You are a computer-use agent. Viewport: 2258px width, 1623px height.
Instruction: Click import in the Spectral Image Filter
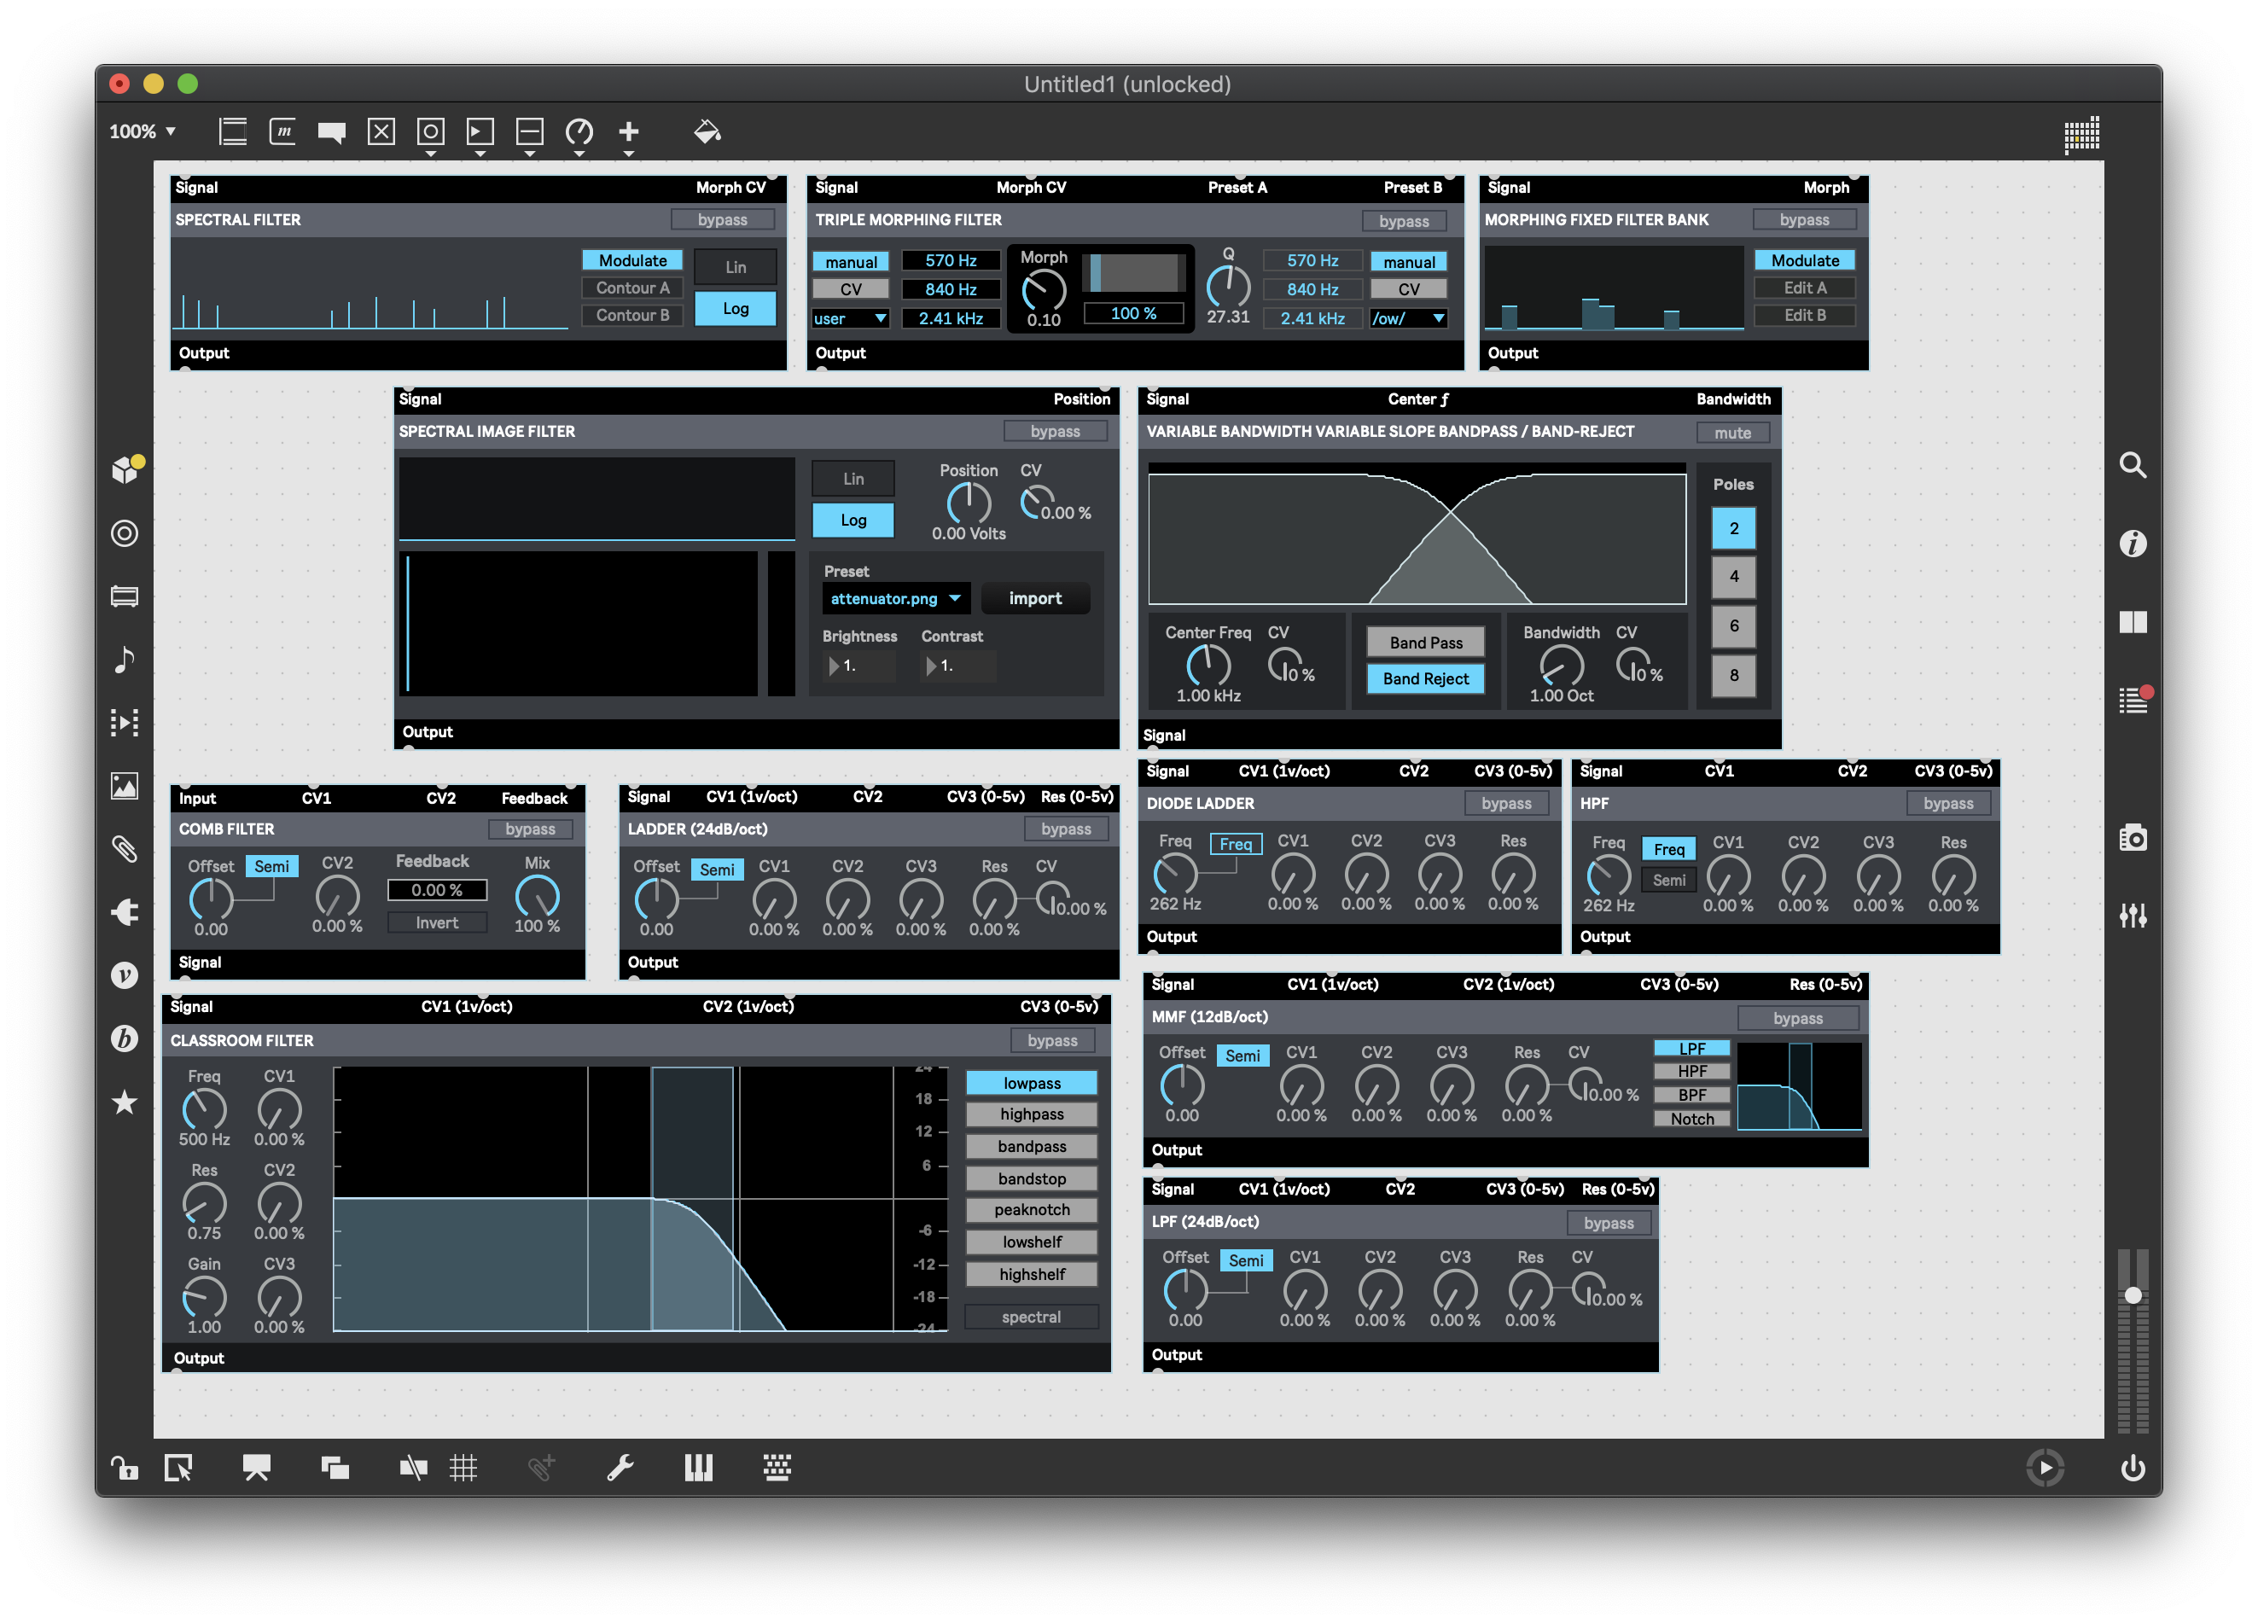[1035, 598]
